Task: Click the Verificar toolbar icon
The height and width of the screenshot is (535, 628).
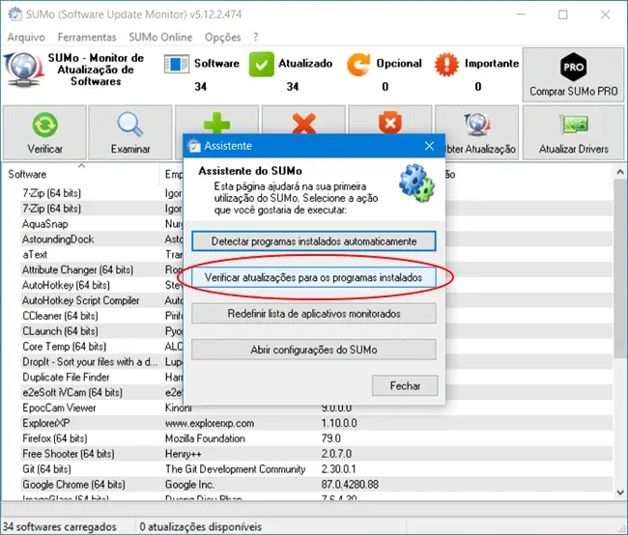Action: pos(44,127)
